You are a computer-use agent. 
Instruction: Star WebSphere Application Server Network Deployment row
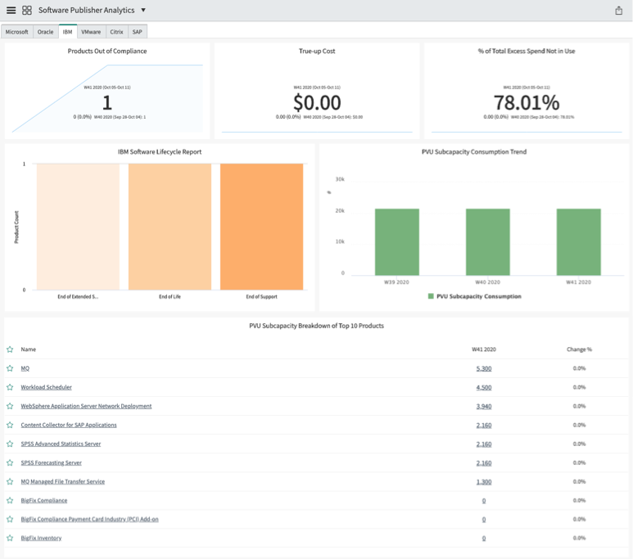[10, 407]
